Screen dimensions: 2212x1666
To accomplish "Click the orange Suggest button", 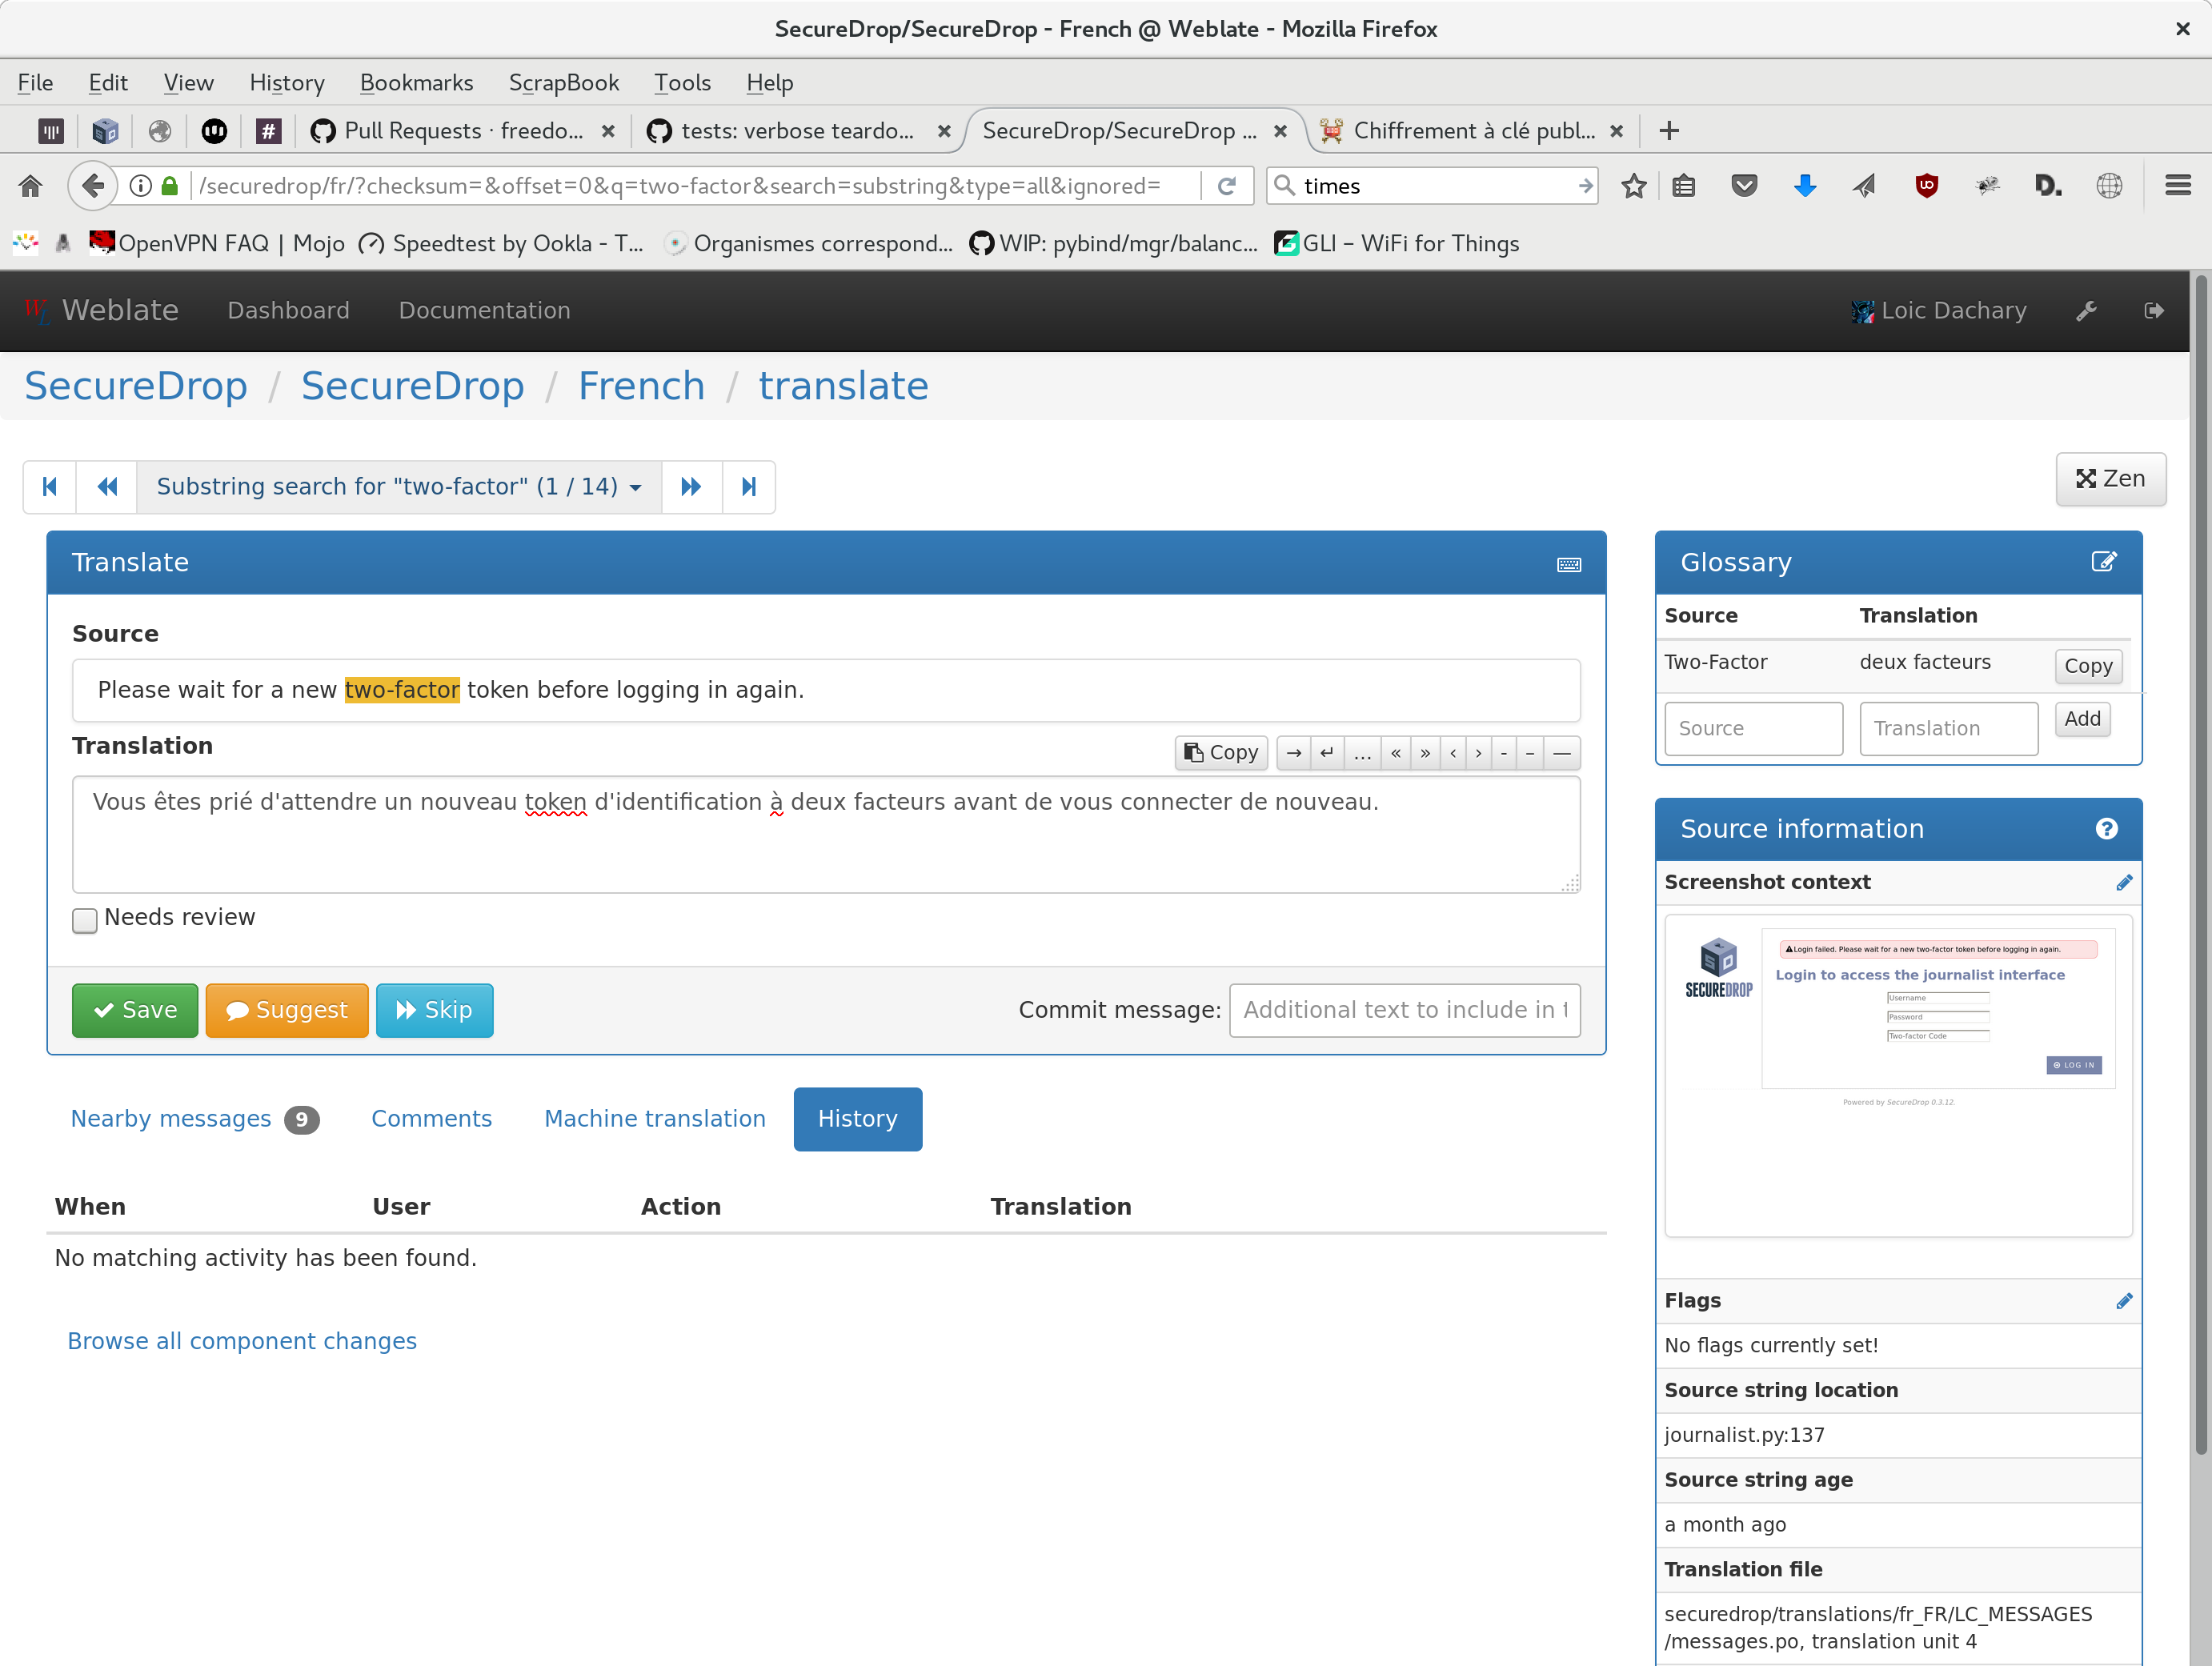I will point(287,1011).
